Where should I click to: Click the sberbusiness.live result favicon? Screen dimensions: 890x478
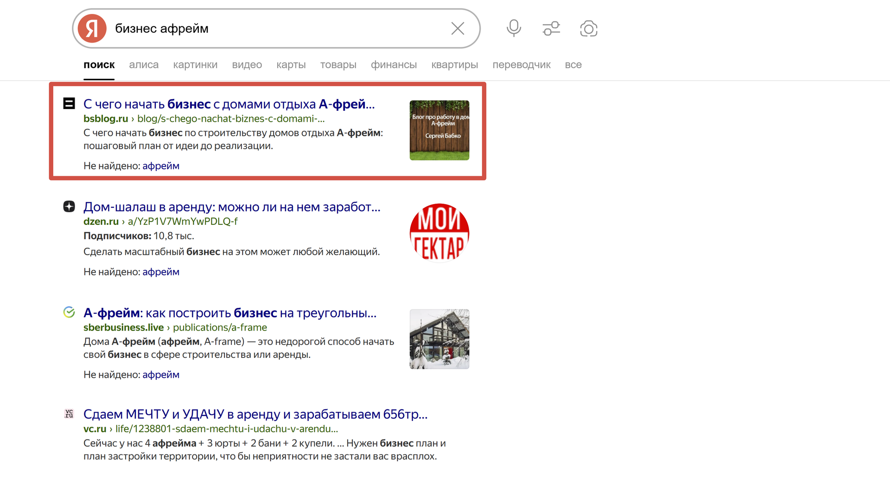pyautogui.click(x=69, y=312)
